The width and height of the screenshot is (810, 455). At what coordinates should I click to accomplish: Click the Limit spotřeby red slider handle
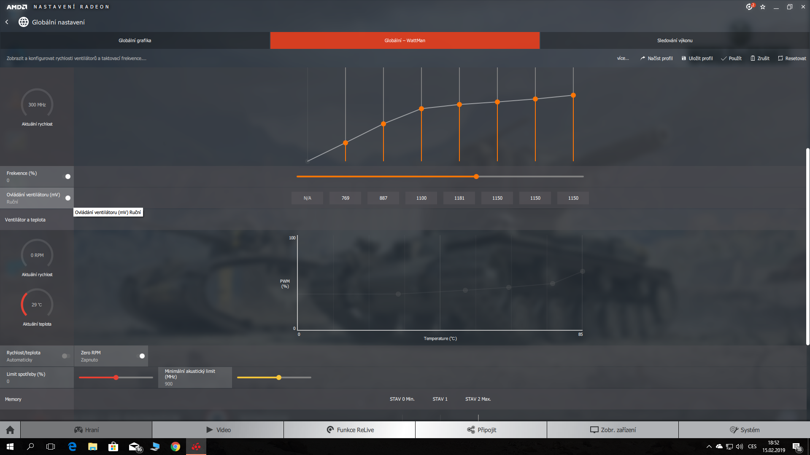coord(116,377)
